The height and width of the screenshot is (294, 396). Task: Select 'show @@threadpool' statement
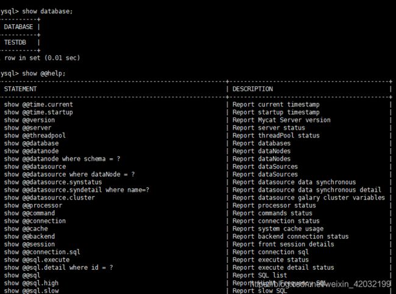pyautogui.click(x=35, y=136)
